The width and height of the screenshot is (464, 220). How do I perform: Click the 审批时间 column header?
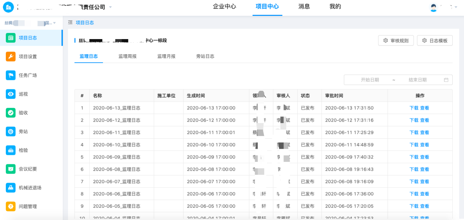[x=334, y=96]
